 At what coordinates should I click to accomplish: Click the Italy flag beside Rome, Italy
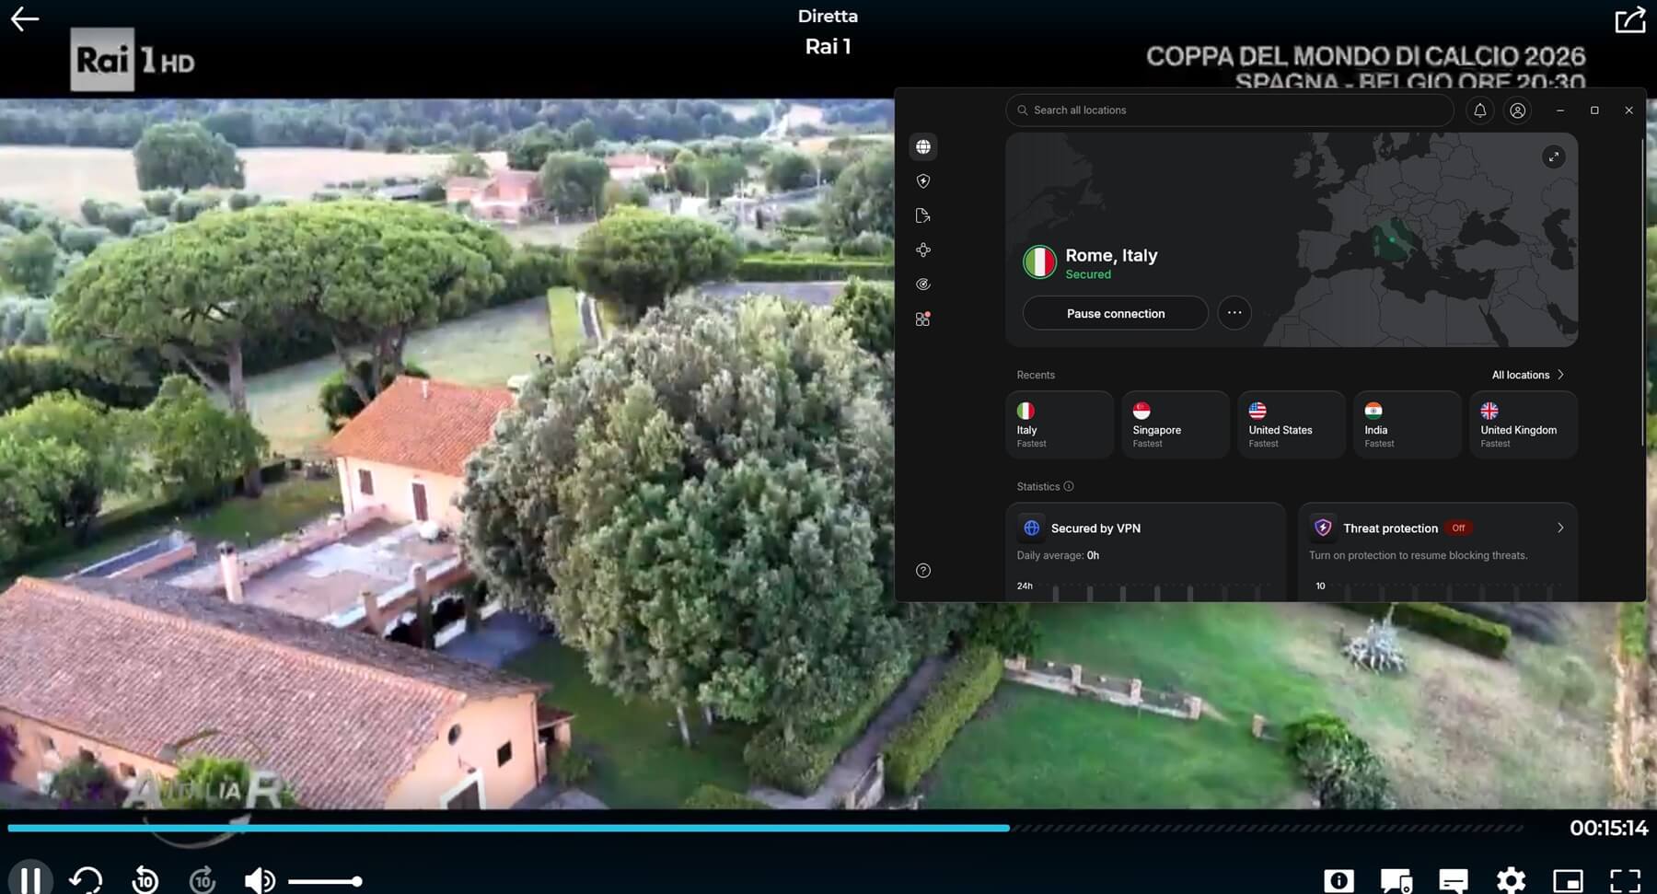[1039, 262]
